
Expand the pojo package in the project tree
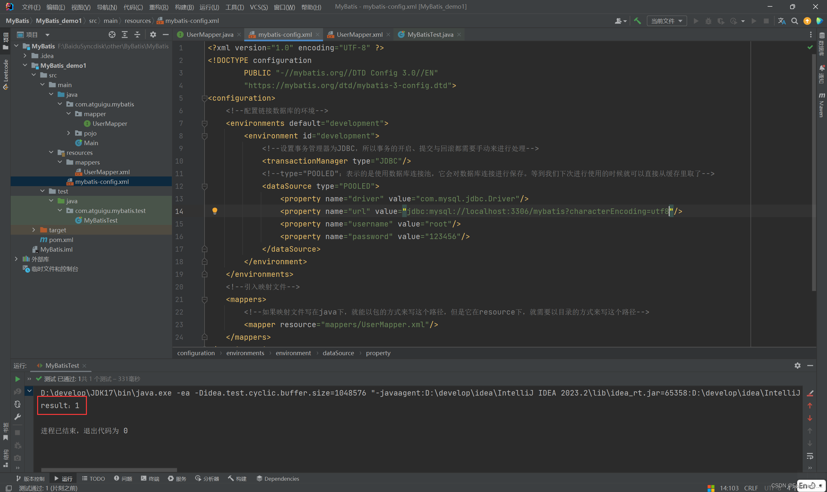(x=68, y=133)
